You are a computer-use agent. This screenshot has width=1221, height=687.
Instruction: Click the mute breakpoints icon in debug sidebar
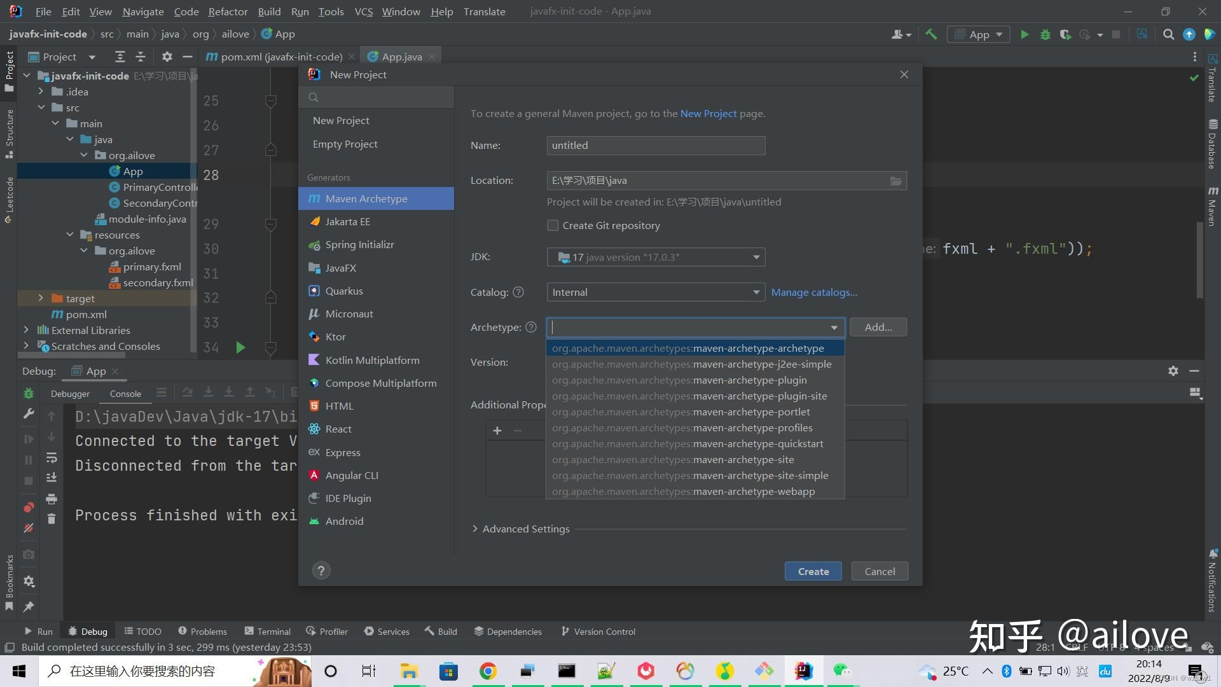point(29,528)
